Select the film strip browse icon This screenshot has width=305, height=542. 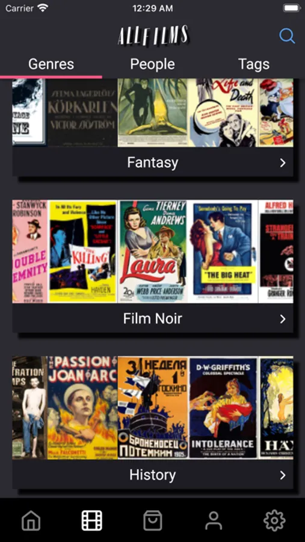point(92,520)
